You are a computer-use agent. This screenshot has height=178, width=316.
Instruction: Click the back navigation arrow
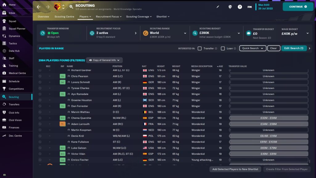click(x=39, y=6)
